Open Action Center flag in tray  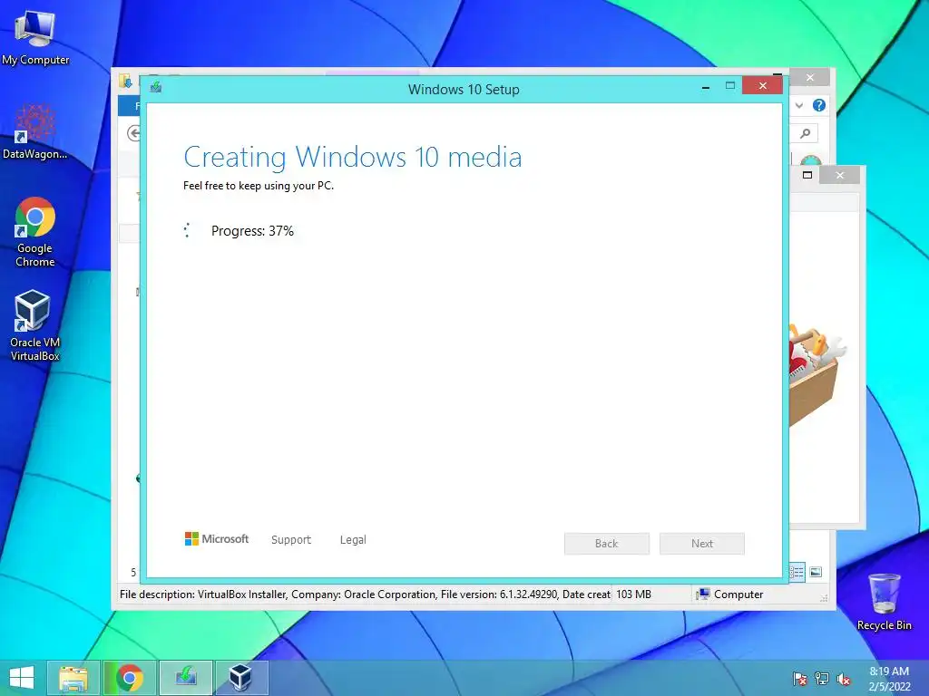799,678
